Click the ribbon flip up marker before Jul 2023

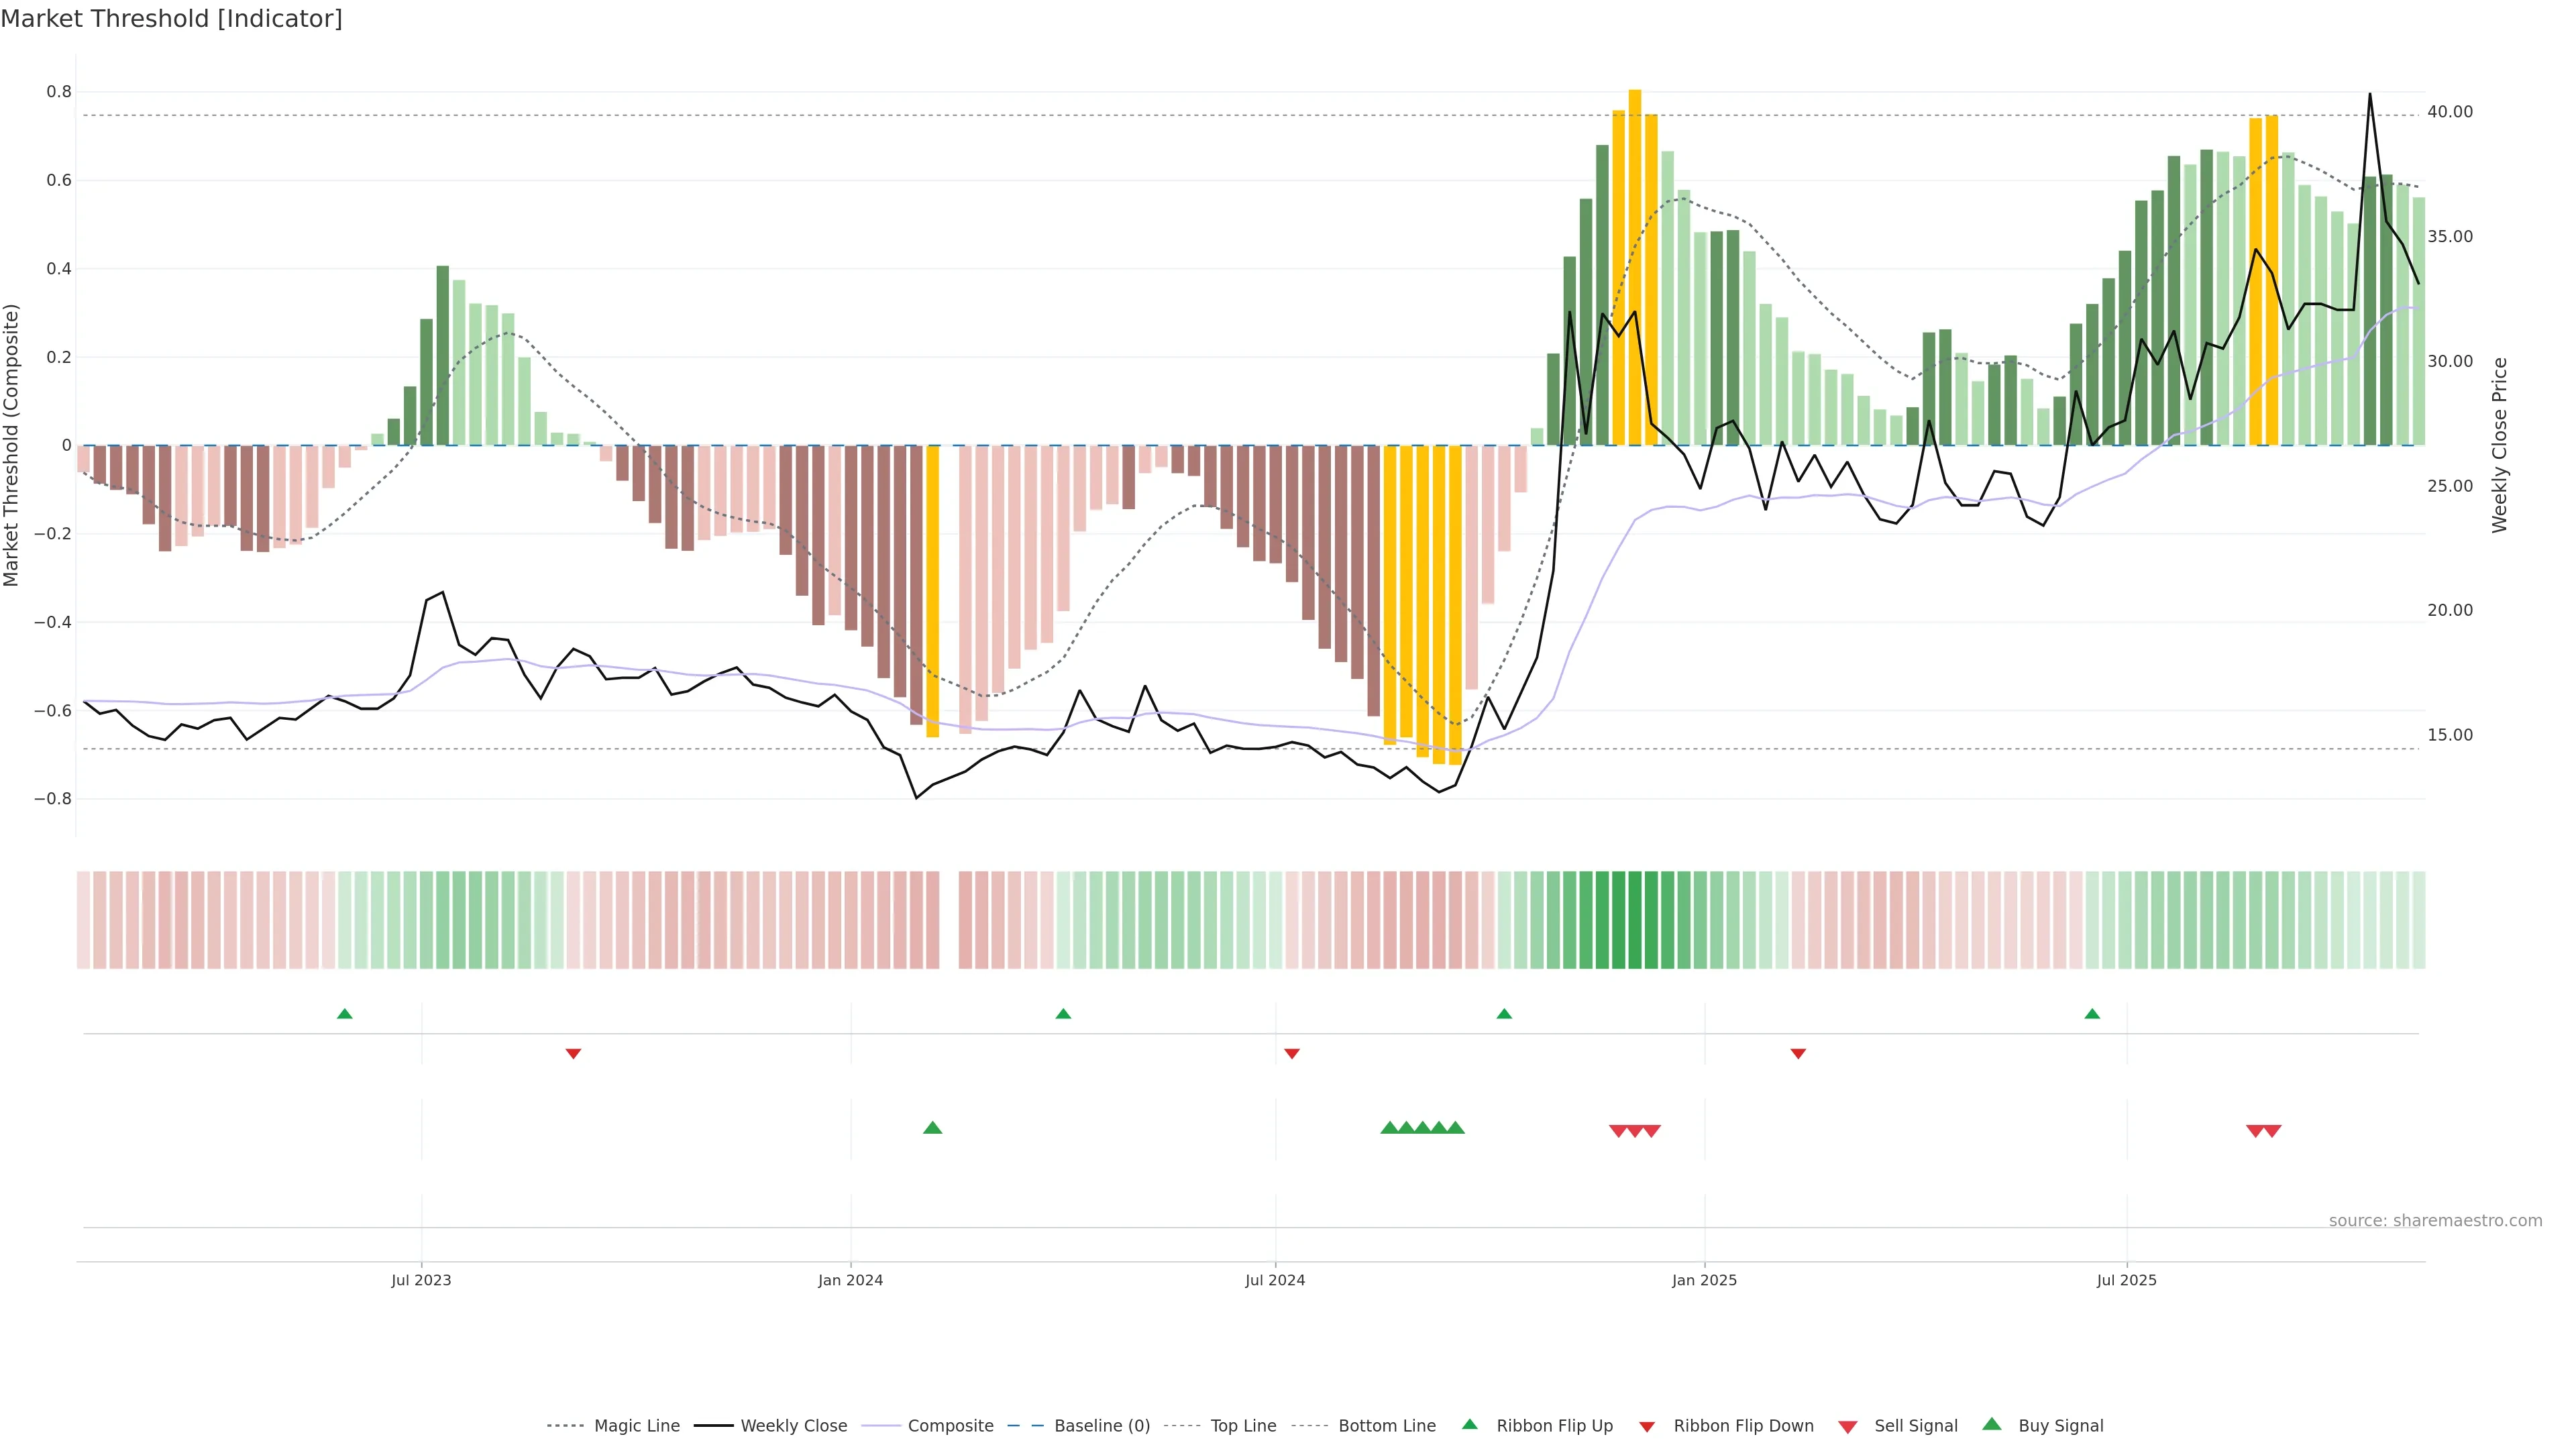pos(345,1014)
